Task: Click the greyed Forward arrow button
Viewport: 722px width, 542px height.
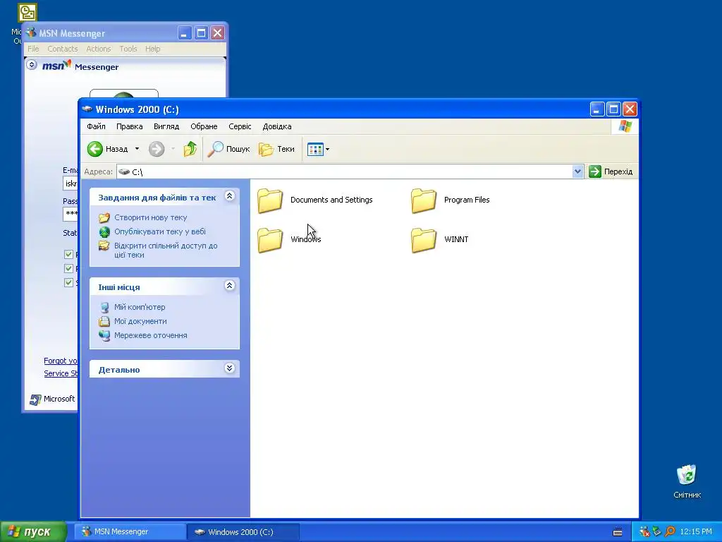Action: [157, 149]
